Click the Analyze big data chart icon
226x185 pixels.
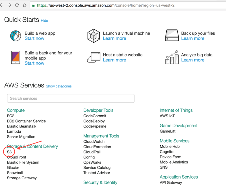(x=172, y=57)
